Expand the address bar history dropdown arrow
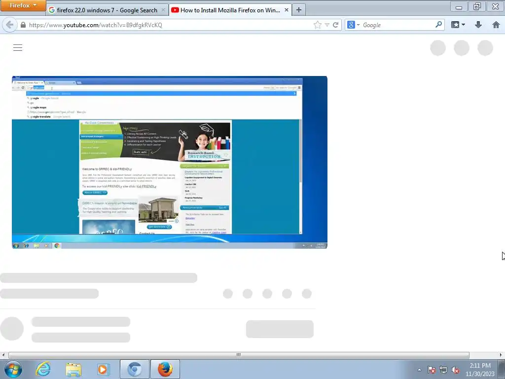The width and height of the screenshot is (505, 379). point(327,25)
